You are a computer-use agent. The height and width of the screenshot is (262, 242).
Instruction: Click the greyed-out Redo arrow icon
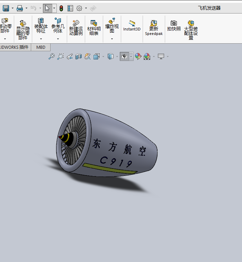click(93, 8)
